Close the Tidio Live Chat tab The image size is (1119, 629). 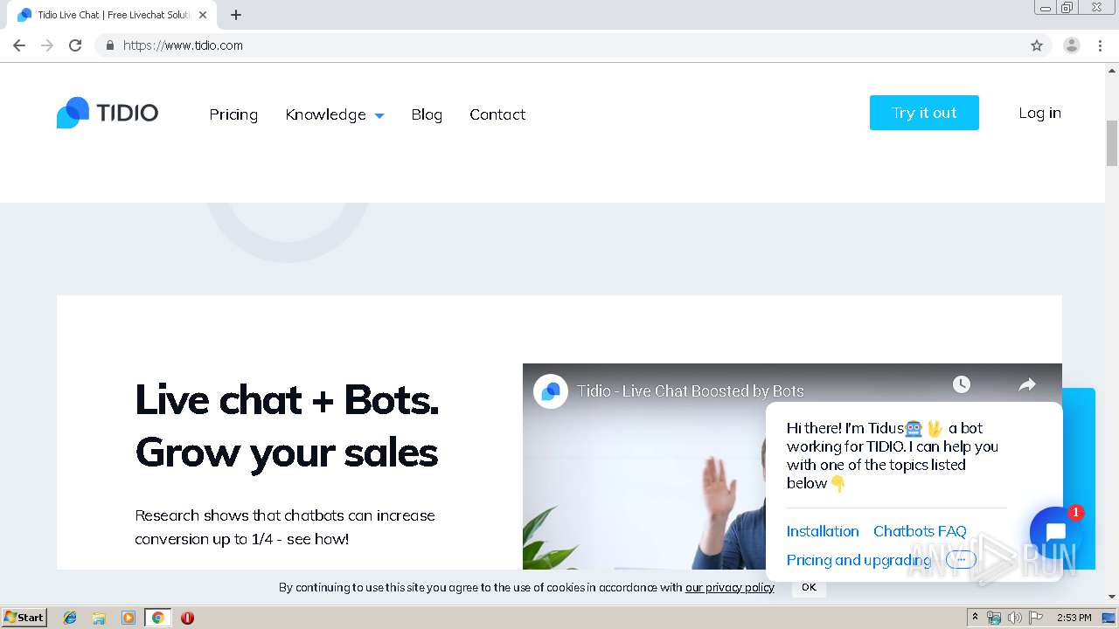(x=203, y=15)
